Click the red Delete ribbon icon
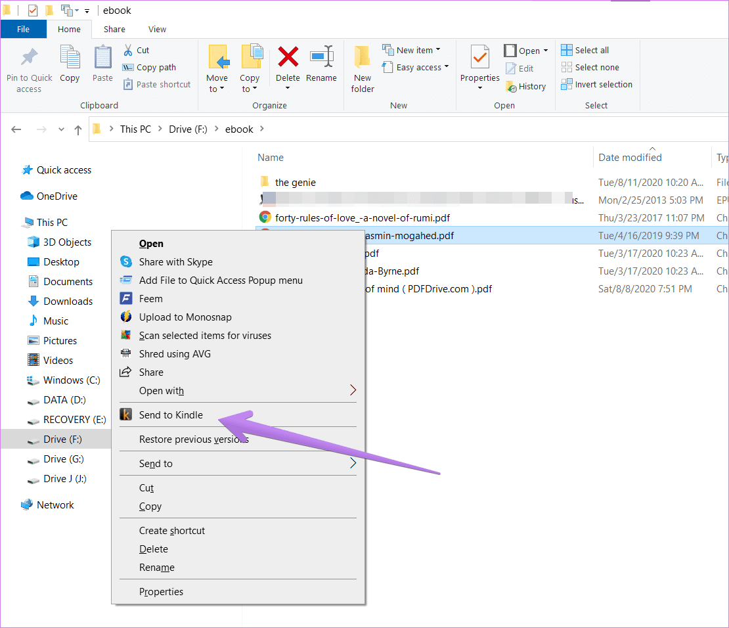 pyautogui.click(x=288, y=57)
